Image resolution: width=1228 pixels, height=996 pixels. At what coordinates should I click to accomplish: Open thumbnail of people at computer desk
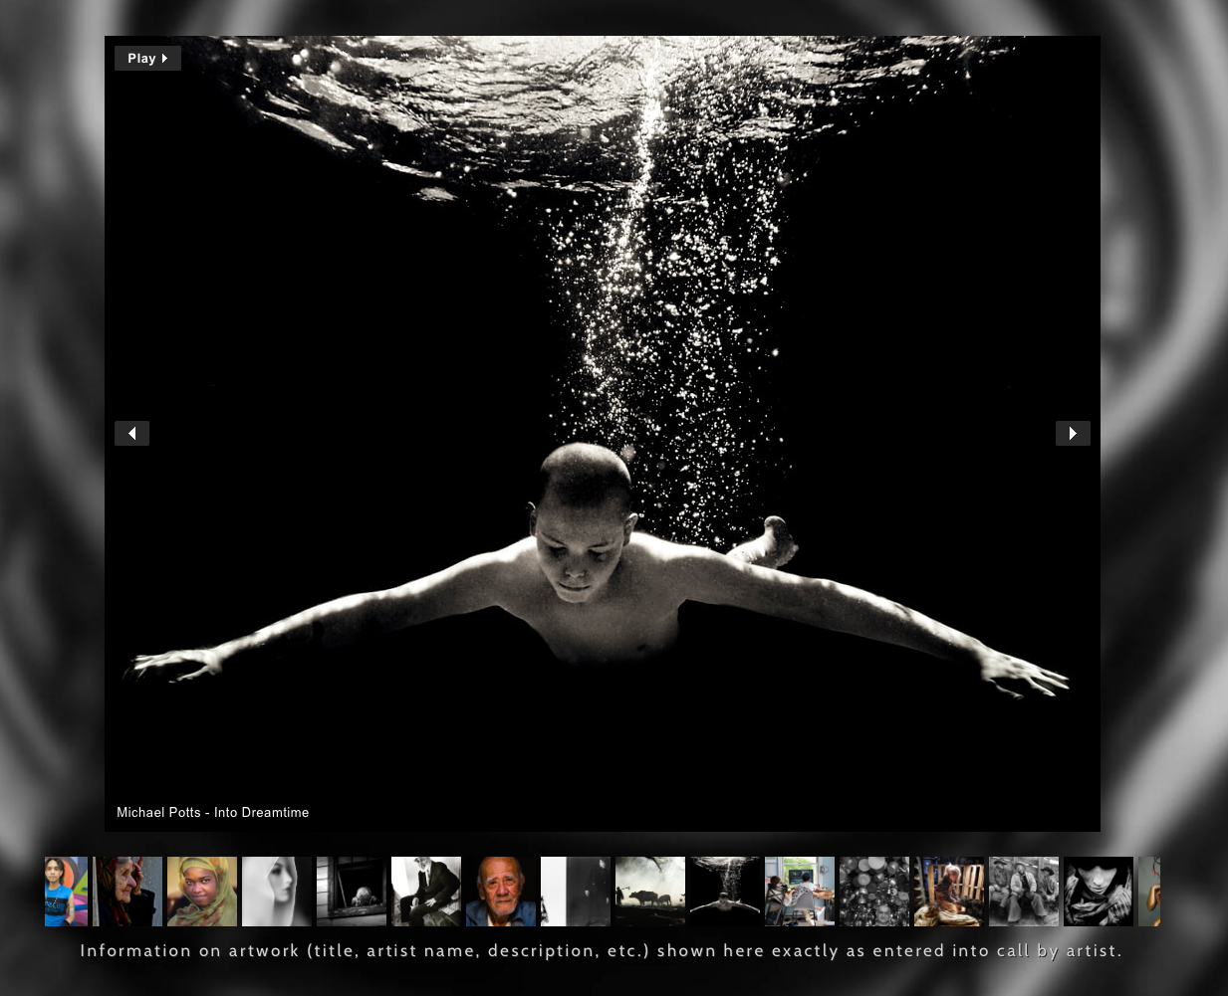tap(800, 892)
